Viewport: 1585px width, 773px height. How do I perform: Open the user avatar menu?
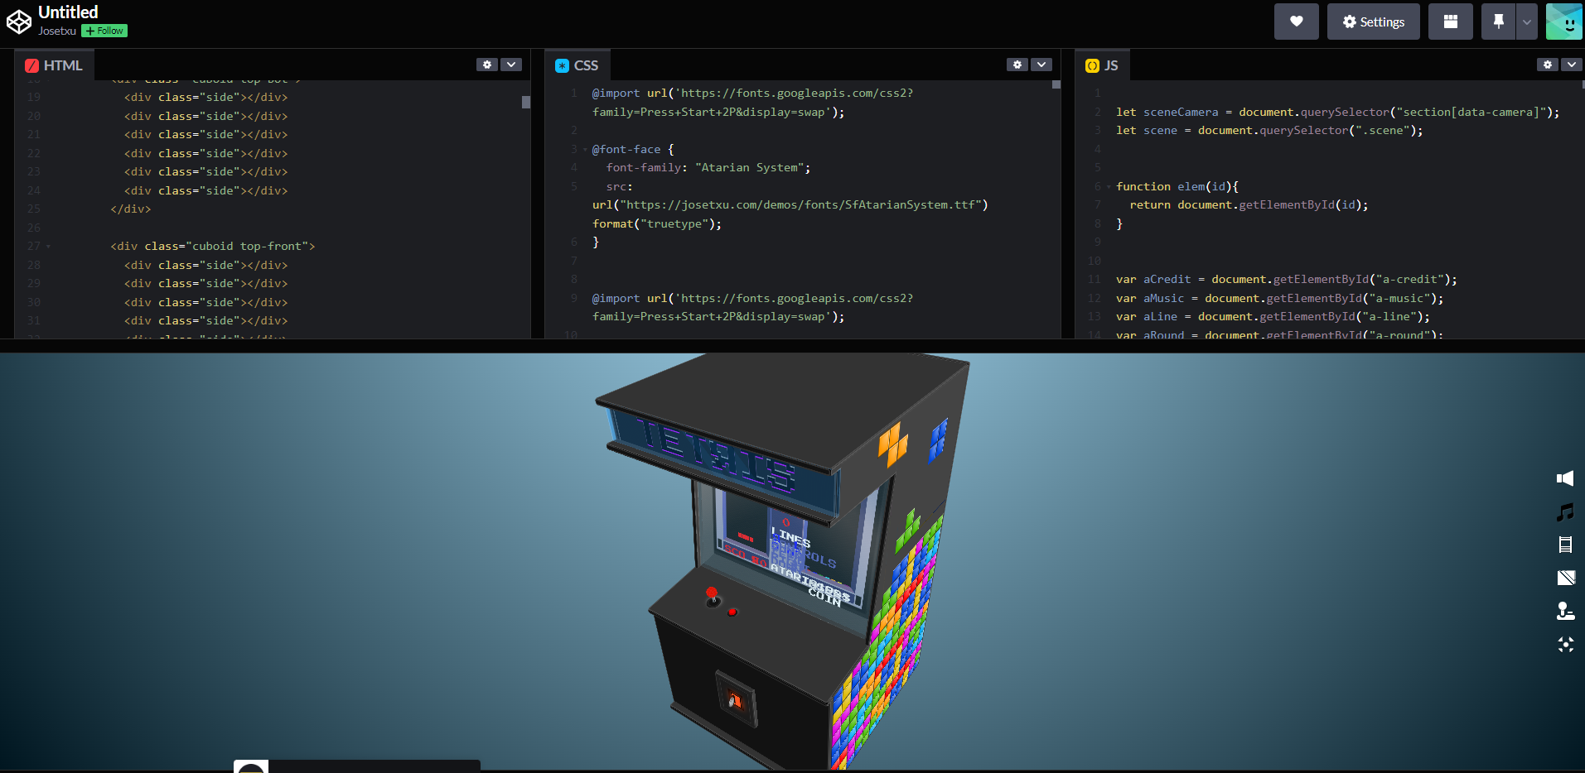point(1564,22)
